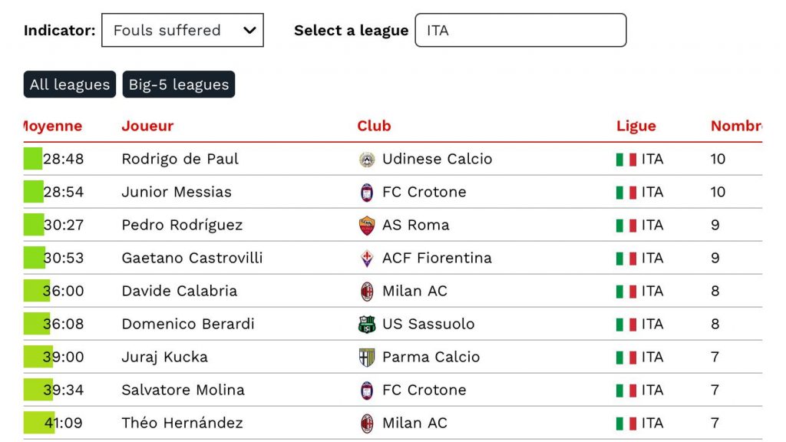This screenshot has width=786, height=442.
Task: Click Milan AC crest beside Davide Calabria
Action: [367, 291]
